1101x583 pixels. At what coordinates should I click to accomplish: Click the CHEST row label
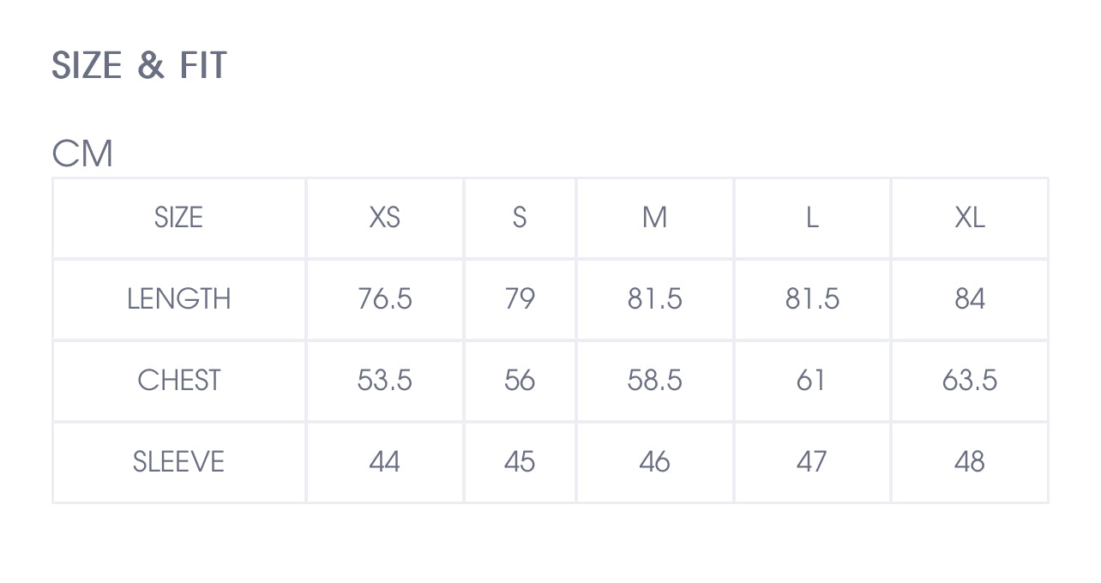(x=178, y=381)
